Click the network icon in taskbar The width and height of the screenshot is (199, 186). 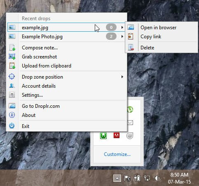click(x=147, y=178)
